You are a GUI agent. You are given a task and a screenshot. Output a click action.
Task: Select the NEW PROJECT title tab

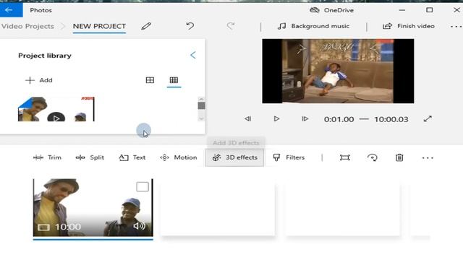tap(99, 26)
